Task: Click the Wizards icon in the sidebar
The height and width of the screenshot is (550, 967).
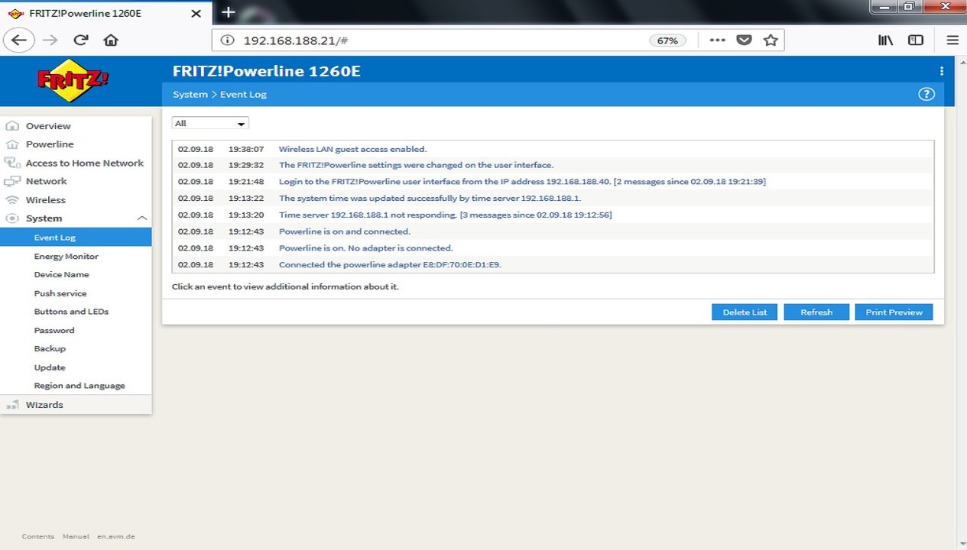Action: pos(12,405)
